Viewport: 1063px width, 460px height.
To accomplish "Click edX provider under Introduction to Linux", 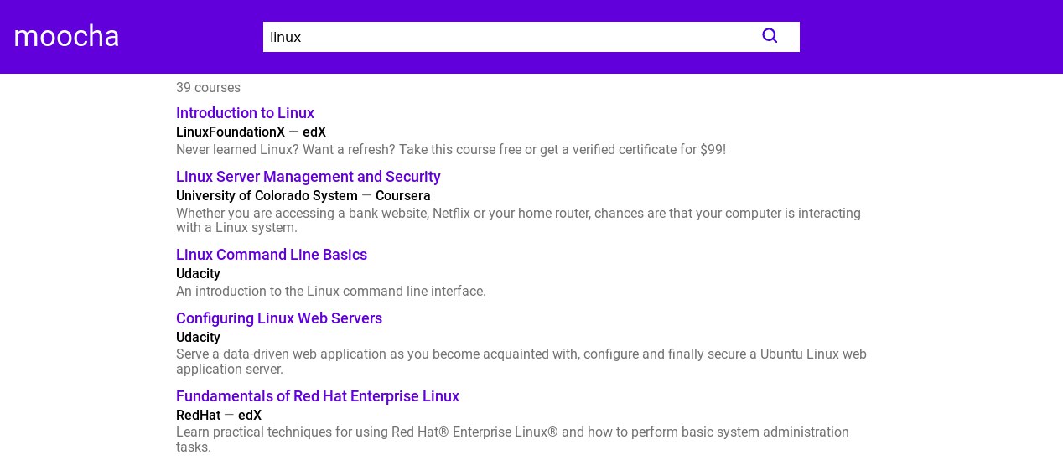I will click(314, 132).
